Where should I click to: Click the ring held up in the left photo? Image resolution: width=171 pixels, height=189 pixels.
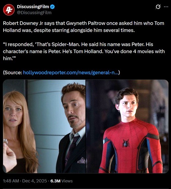(5, 141)
